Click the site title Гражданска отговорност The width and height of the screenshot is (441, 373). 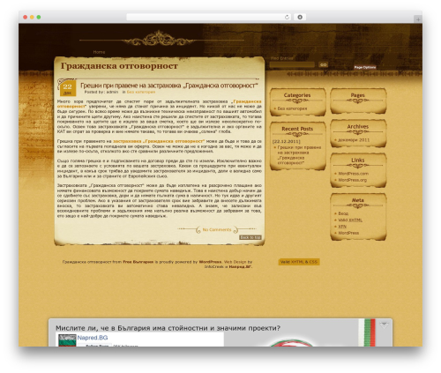tap(119, 66)
